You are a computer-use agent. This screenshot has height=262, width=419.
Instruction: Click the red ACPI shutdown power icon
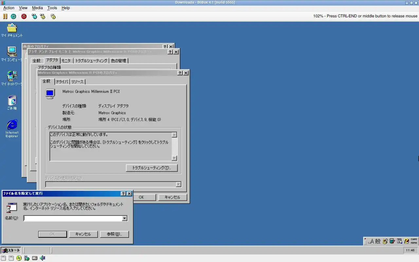(24, 16)
